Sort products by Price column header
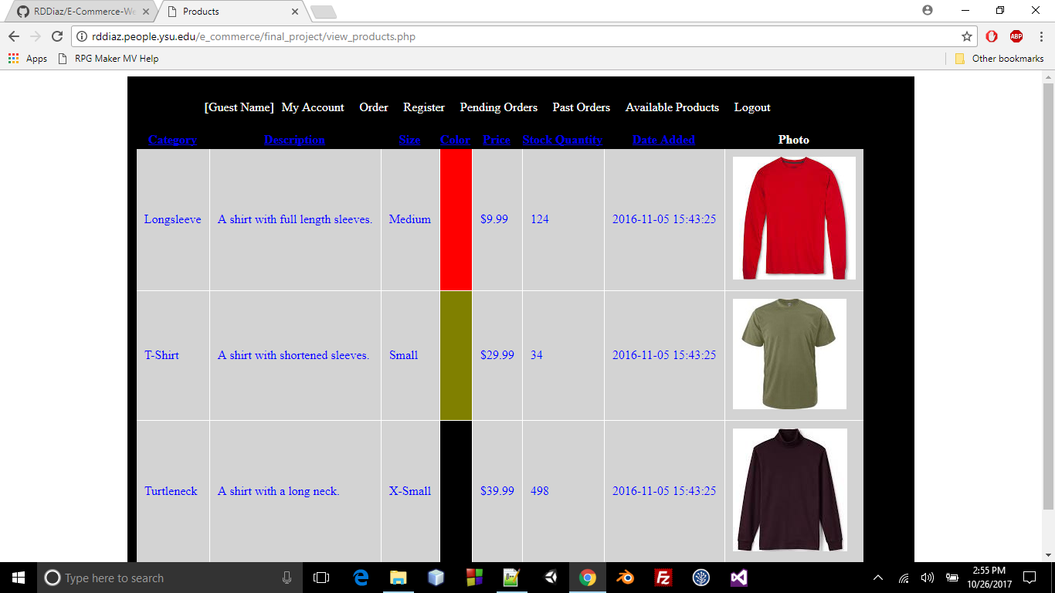The height and width of the screenshot is (593, 1055). 497,140
